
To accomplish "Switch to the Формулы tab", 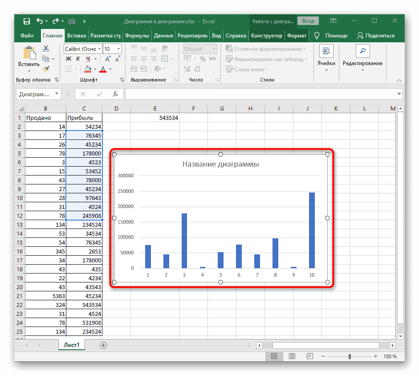I will (137, 36).
